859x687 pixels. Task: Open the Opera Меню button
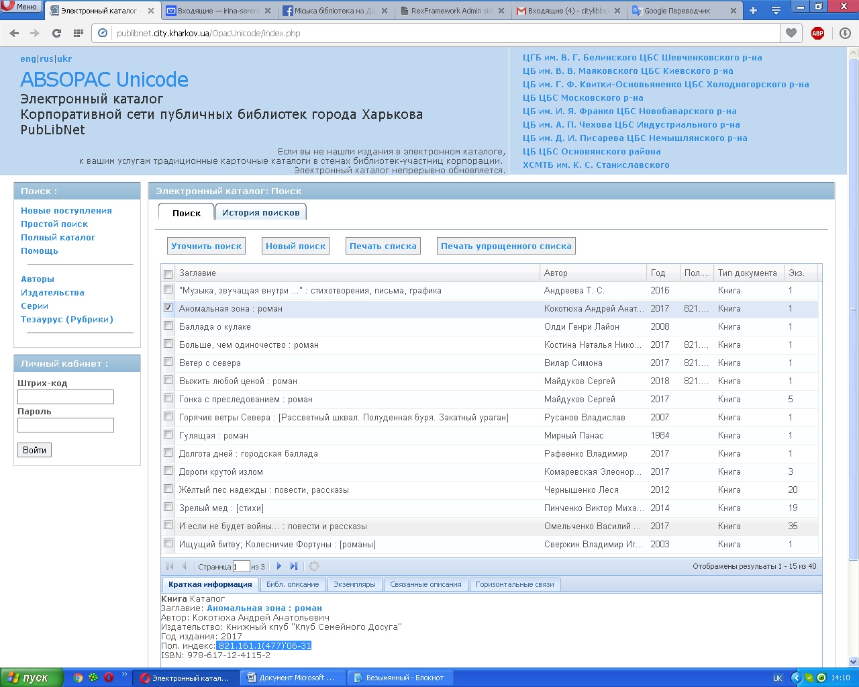click(x=21, y=7)
